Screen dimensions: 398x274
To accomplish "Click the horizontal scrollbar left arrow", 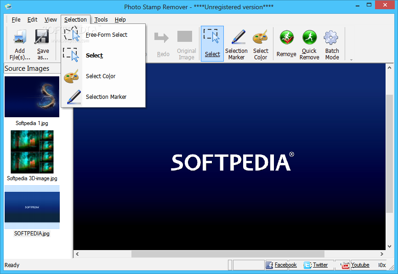I will (77, 254).
